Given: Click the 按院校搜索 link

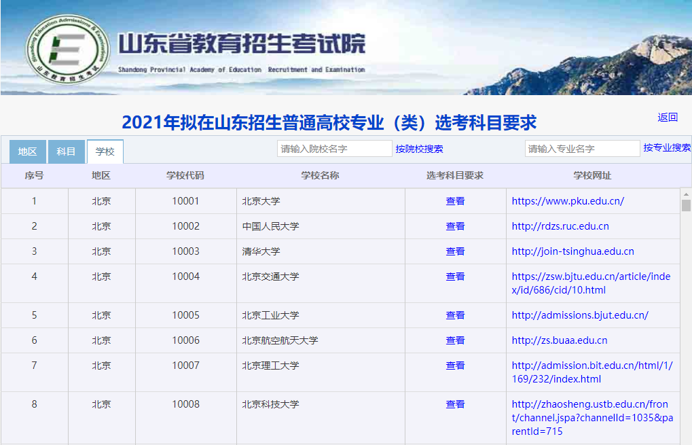Looking at the screenshot, I should pos(419,149).
